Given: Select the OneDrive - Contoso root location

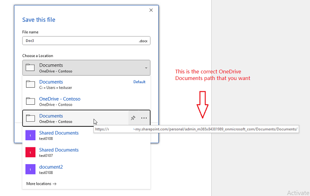Looking at the screenshot, I should coord(86,102).
